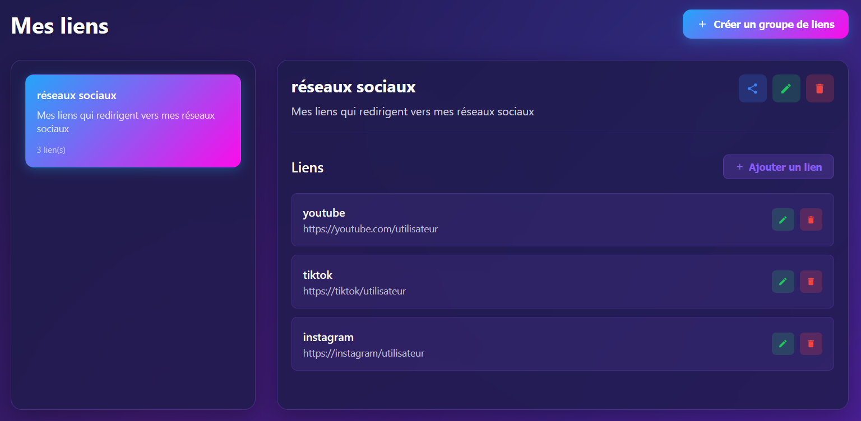The image size is (861, 421).
Task: Edit the tiktok link entry
Action: click(x=783, y=282)
